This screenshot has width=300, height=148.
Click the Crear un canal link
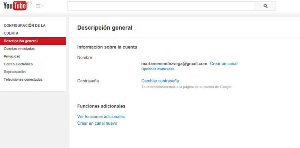coord(223,63)
